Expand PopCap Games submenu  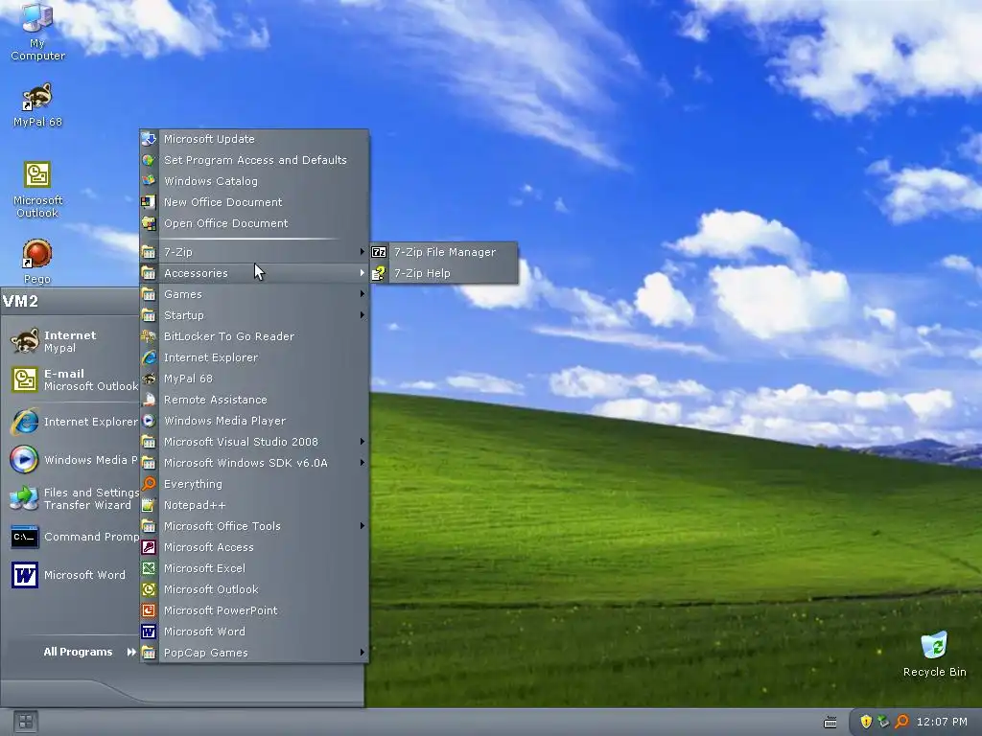tap(254, 652)
